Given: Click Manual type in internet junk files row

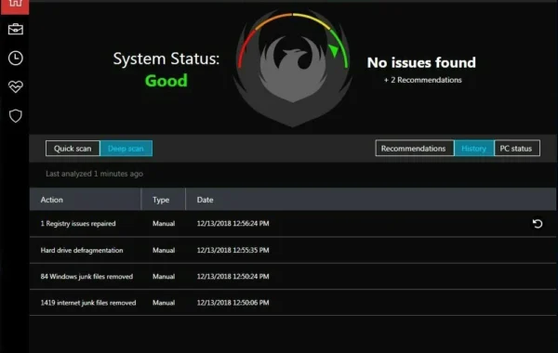Looking at the screenshot, I should coord(164,303).
